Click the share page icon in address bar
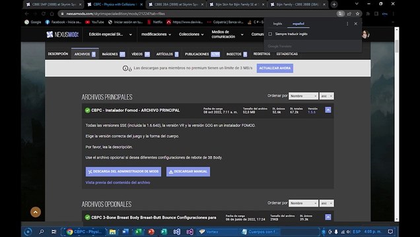The height and width of the screenshot is (237, 420). (349, 14)
